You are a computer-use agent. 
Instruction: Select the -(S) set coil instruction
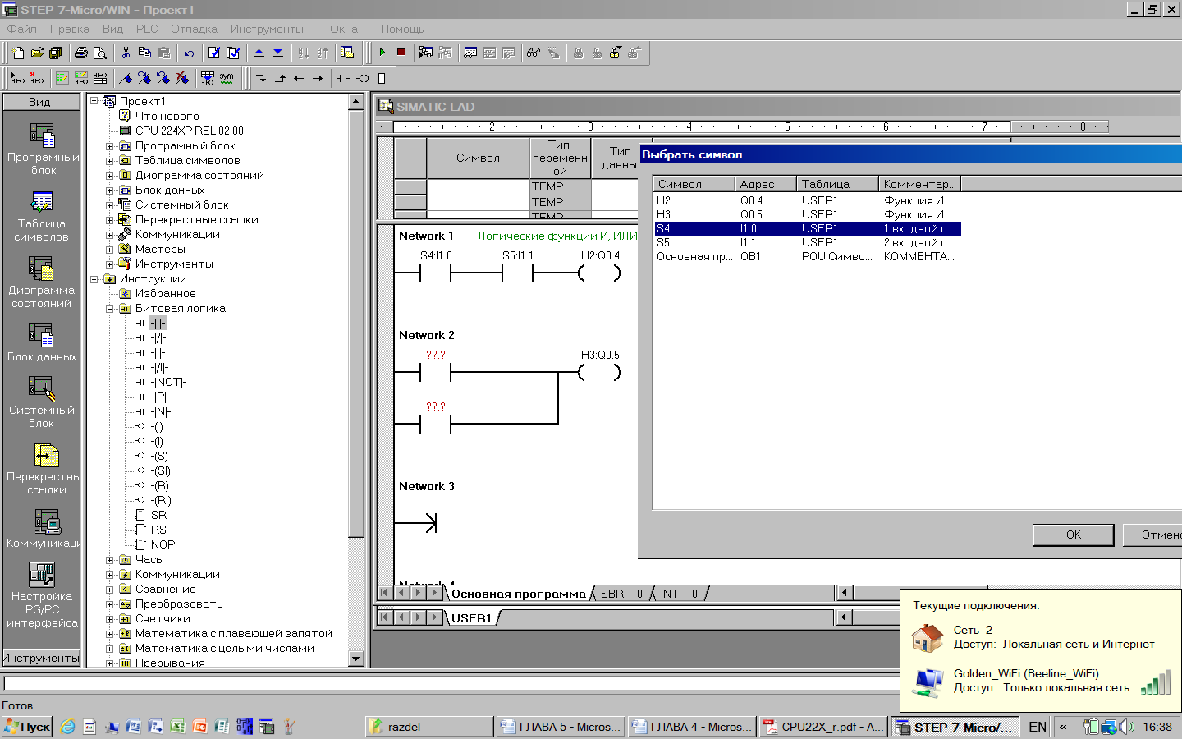159,457
